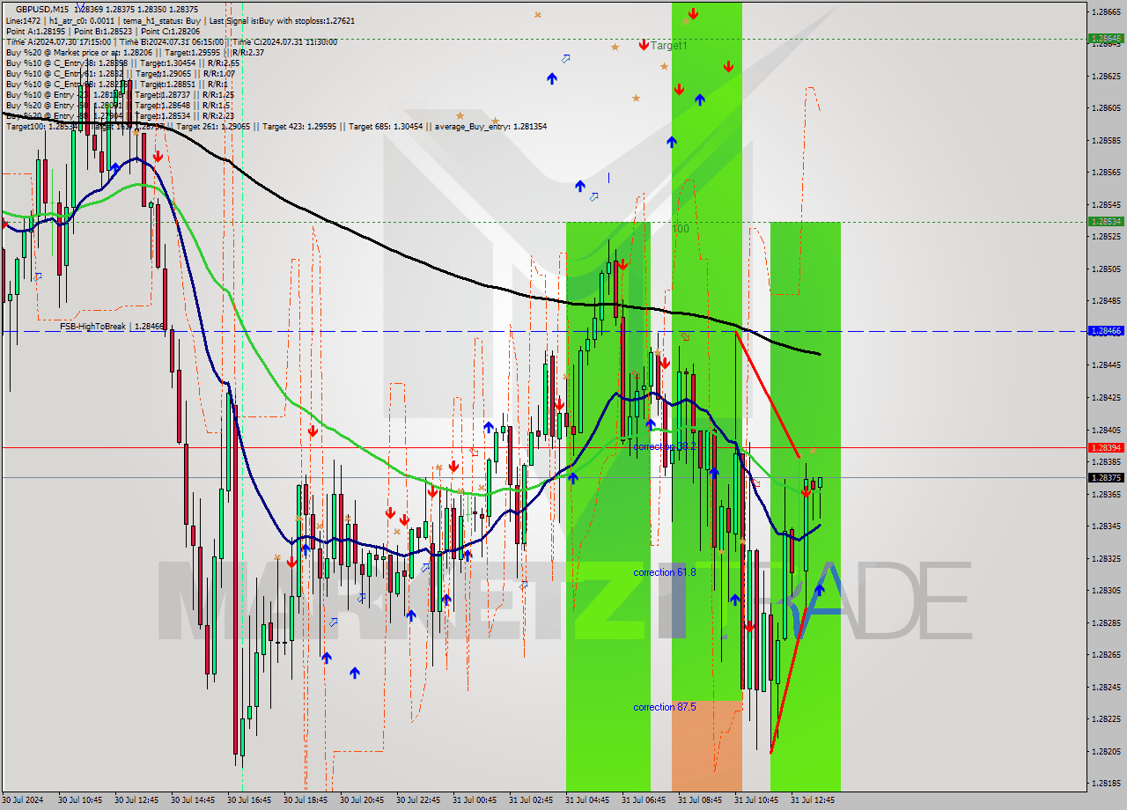Click the 'average_Buy_entry: 1.281354' text

tap(490, 126)
